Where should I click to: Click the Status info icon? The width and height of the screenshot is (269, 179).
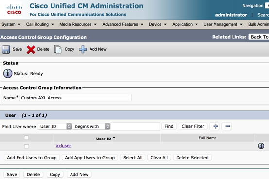pos(8,74)
